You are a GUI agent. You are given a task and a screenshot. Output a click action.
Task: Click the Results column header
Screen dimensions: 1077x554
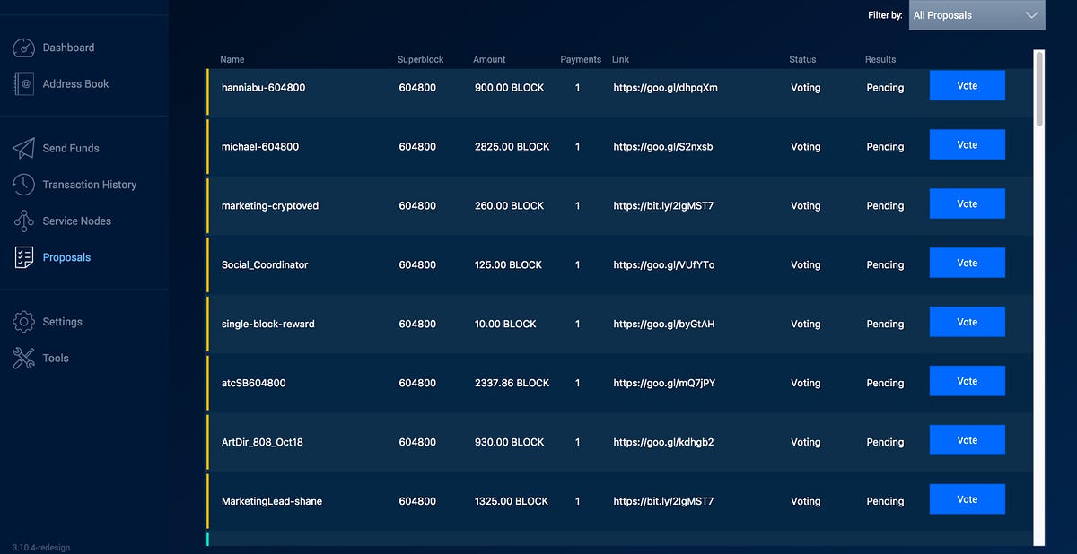880,59
